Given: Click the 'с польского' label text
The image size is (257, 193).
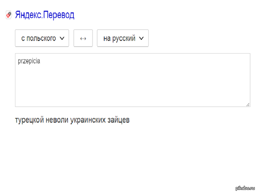Looking at the screenshot, I should [39, 38].
